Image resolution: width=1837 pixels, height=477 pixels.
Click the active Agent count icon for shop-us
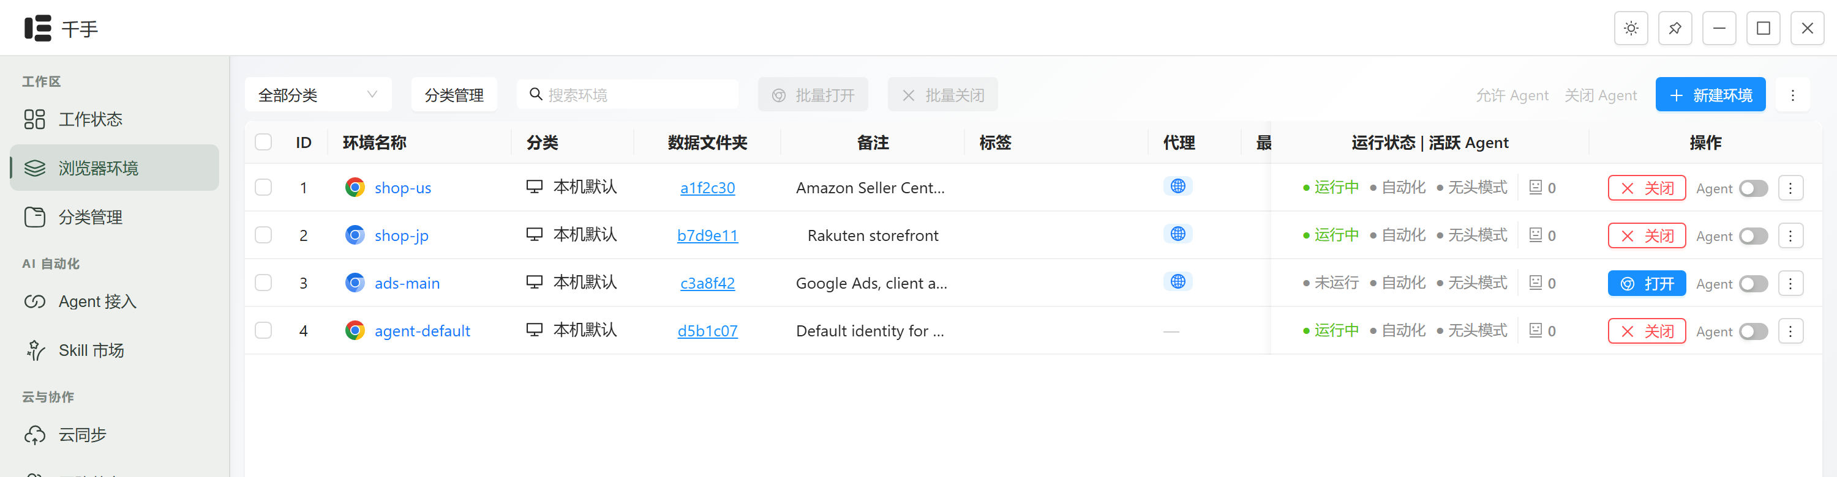click(x=1535, y=187)
